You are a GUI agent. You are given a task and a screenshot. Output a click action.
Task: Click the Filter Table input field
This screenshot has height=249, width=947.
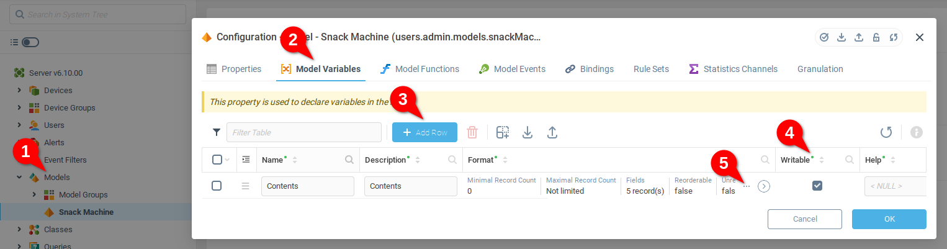[x=304, y=132]
